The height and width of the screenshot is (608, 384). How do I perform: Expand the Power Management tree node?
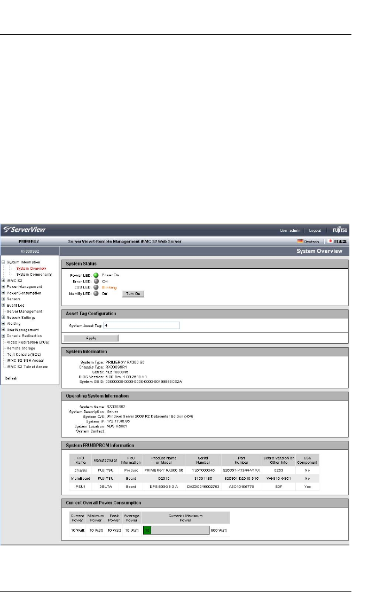tap(4, 287)
